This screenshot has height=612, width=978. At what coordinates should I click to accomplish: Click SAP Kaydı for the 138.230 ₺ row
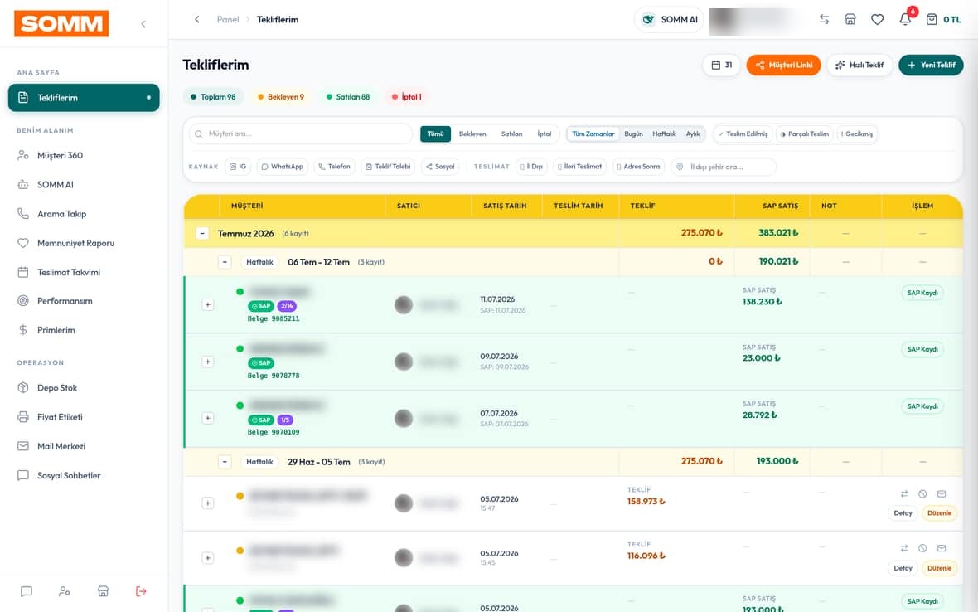coord(922,293)
